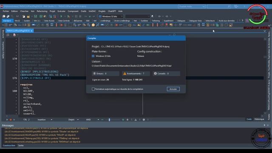Click the warnings triangle icon in status bar
272x153 pixels.
136,120
